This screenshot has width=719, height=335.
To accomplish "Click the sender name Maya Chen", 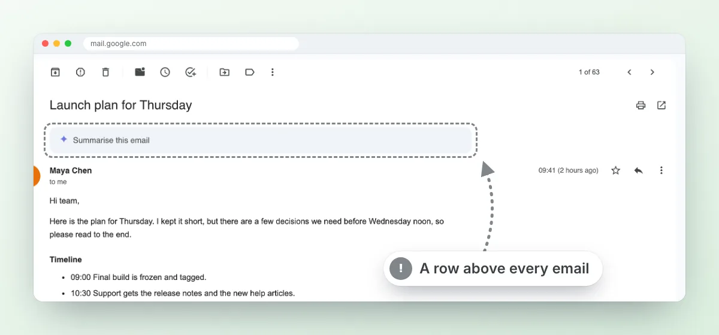I will [71, 170].
